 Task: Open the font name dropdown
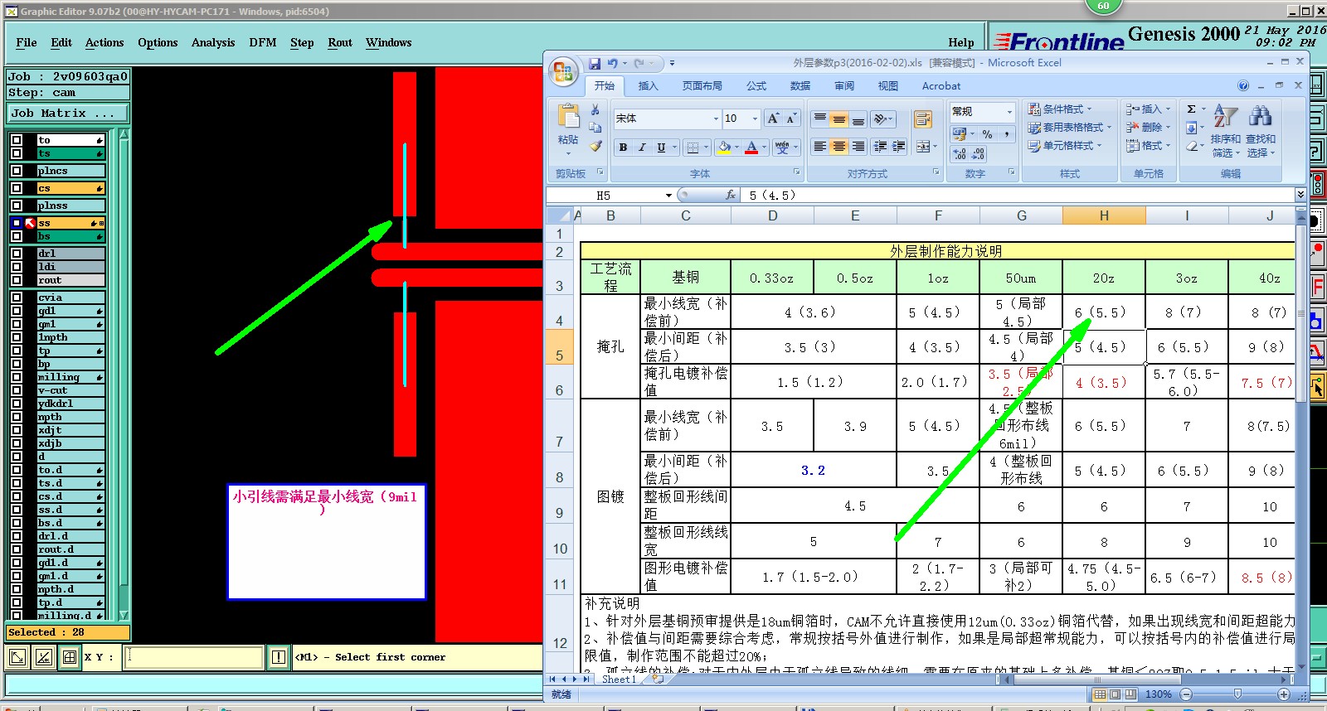coord(716,118)
